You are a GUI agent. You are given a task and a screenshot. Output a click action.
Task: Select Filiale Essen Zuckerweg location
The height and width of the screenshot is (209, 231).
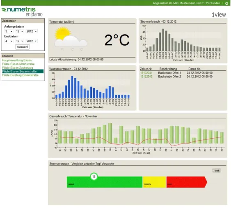17,67
